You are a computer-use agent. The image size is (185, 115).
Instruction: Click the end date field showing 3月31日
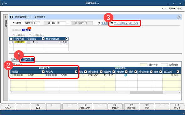pos(82,23)
